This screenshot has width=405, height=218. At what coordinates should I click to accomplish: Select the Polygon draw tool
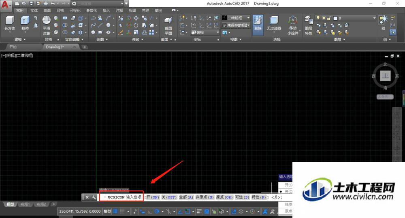tap(93, 32)
